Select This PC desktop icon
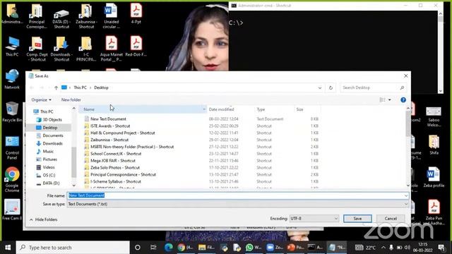Image resolution: width=452 pixels, height=254 pixels. click(12, 47)
